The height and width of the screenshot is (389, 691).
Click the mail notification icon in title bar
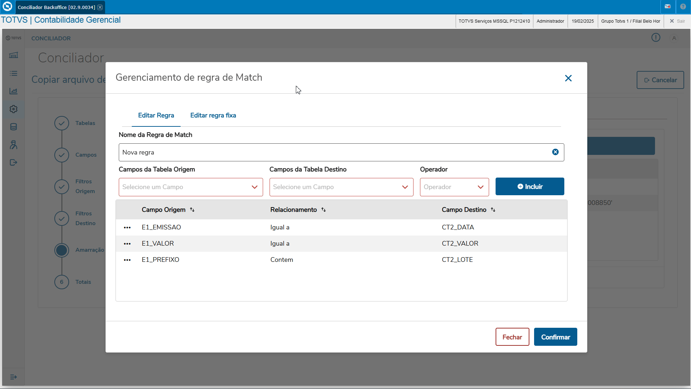click(668, 6)
